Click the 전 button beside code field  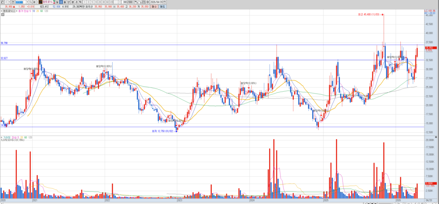pos(13,2)
